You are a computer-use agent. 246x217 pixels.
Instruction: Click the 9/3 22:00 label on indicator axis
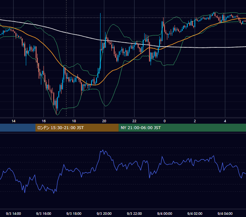click(134, 213)
